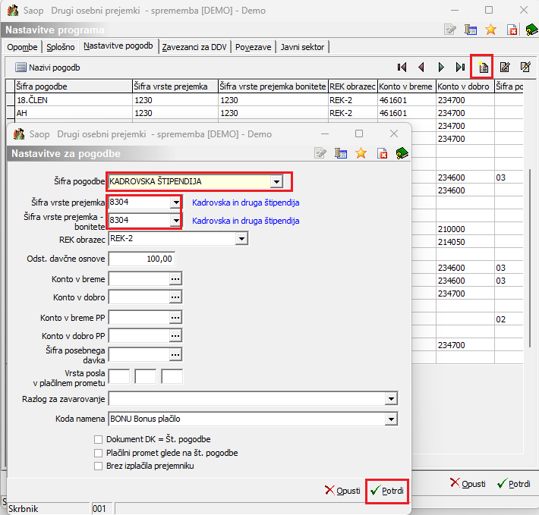The width and height of the screenshot is (539, 515).
Task: Expand the Šifra pogodbe dropdown
Action: click(x=276, y=181)
